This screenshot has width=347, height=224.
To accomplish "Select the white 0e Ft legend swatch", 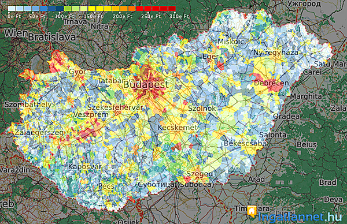I will (x=12, y=9).
